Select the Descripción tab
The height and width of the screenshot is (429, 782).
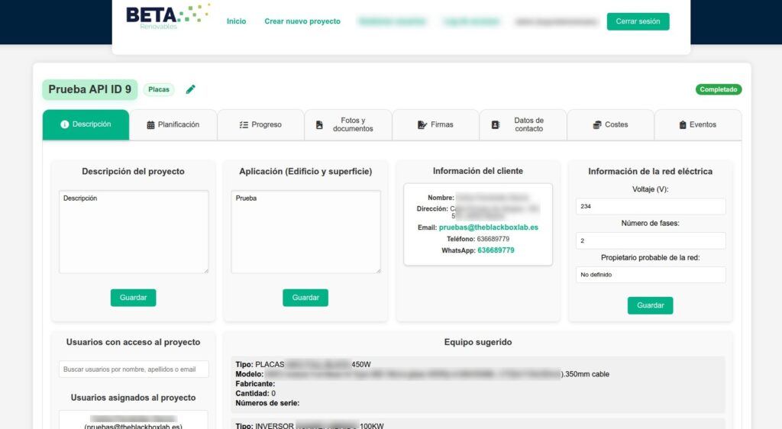pos(86,124)
